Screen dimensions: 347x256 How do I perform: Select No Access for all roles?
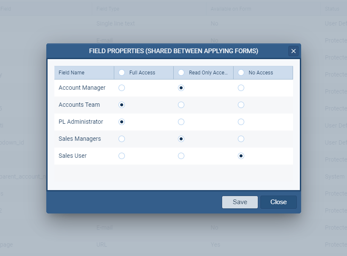pyautogui.click(x=241, y=72)
